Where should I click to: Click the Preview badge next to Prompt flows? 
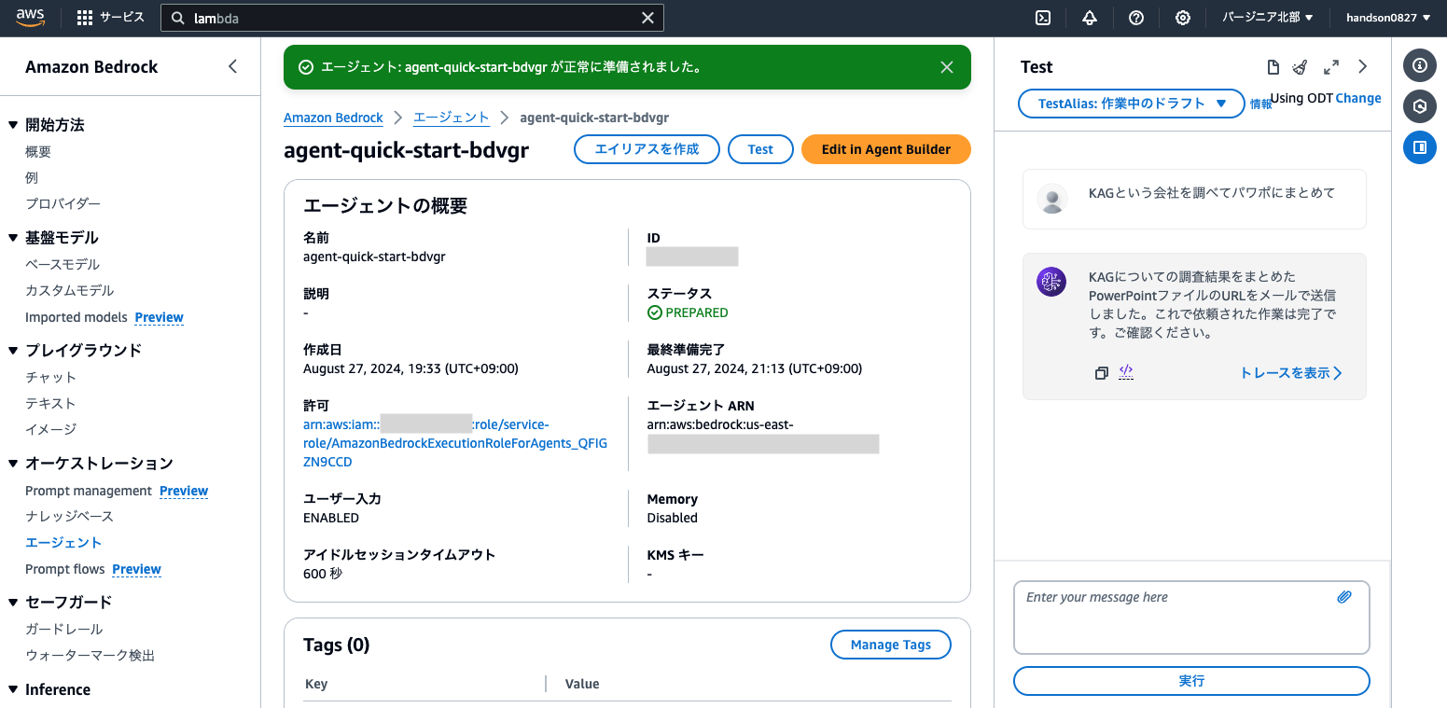tap(137, 569)
